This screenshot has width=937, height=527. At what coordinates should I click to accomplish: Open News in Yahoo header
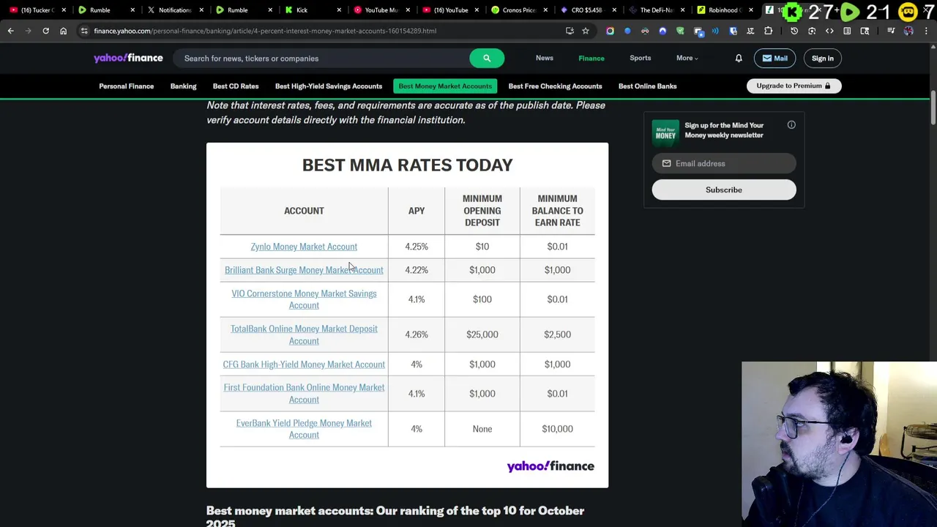(544, 58)
